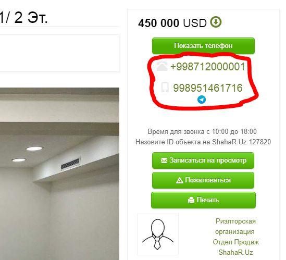
Task: Print the listing with Печать button
Action: pyautogui.click(x=203, y=200)
